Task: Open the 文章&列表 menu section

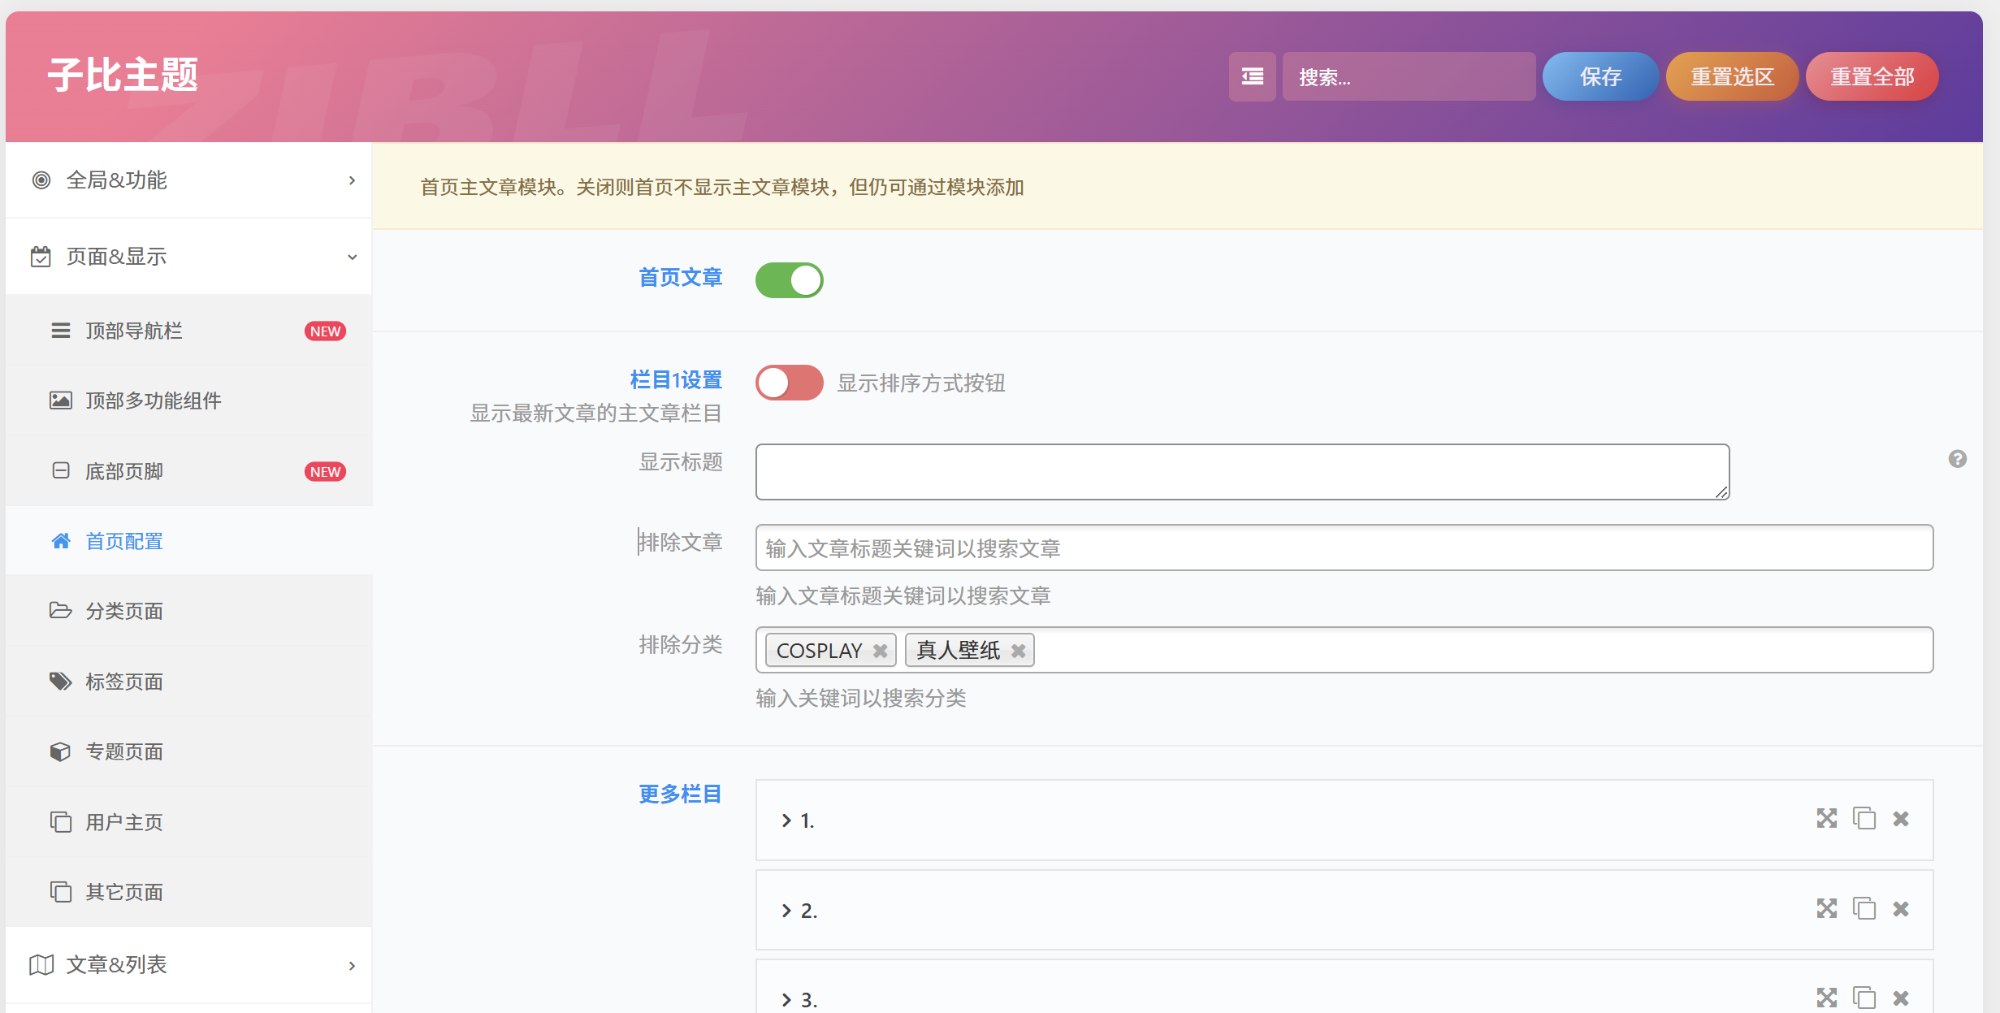Action: (x=188, y=964)
